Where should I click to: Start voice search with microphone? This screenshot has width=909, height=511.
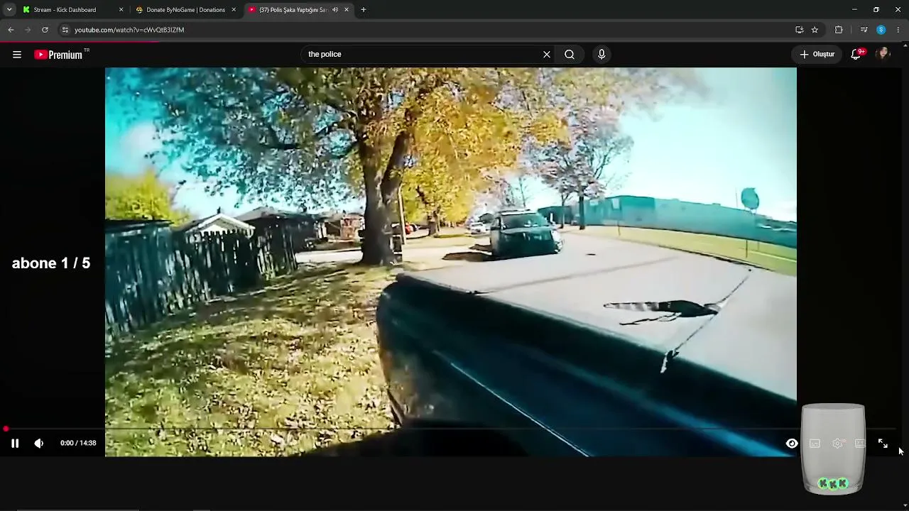[x=602, y=55]
